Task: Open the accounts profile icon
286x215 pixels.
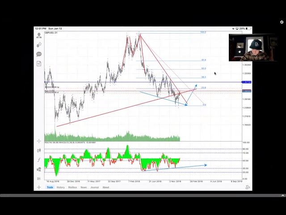Action: coord(39,35)
